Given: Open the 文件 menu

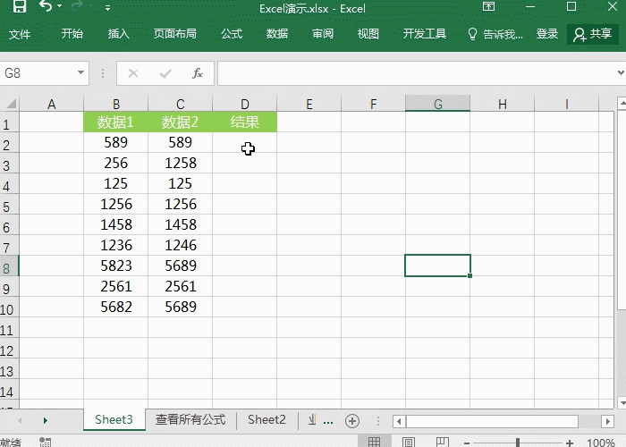Looking at the screenshot, I should tap(20, 34).
